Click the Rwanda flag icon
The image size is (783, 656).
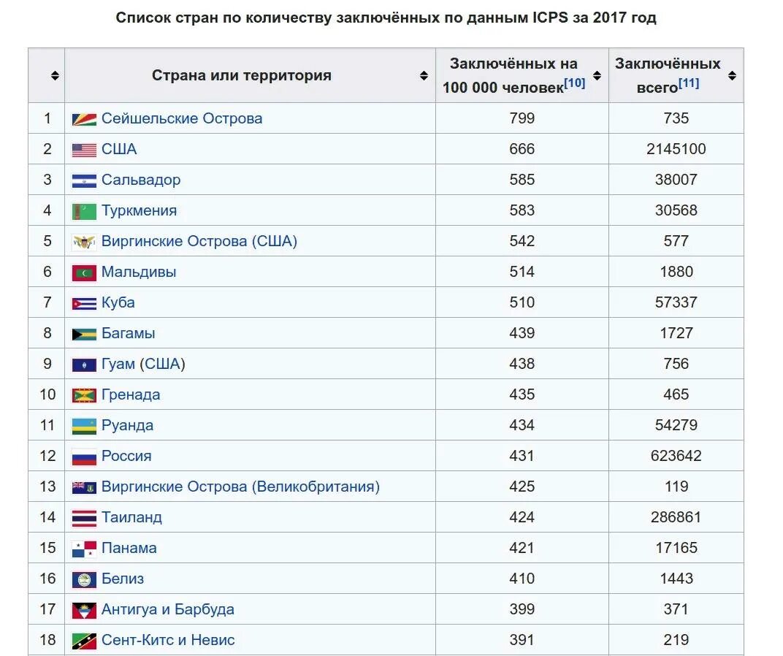coord(84,426)
